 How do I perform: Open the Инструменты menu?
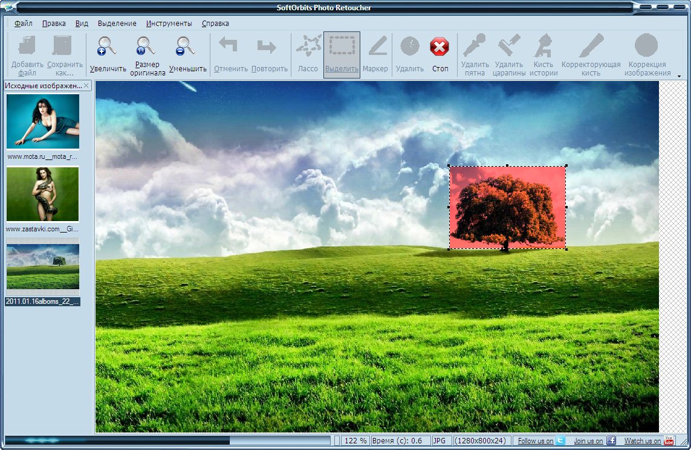click(x=169, y=24)
